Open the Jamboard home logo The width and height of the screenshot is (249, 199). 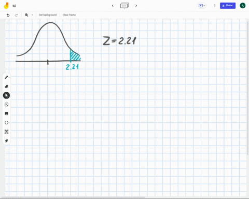tap(6, 6)
